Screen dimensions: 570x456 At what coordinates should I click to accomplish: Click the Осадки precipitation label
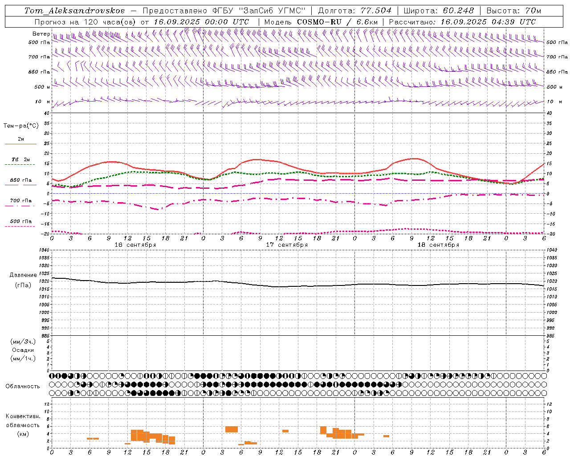[x=23, y=350]
